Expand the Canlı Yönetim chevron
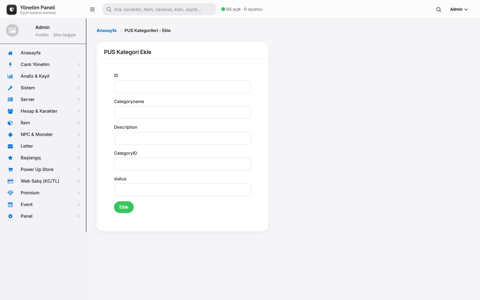Image resolution: width=480 pixels, height=300 pixels. tap(79, 65)
